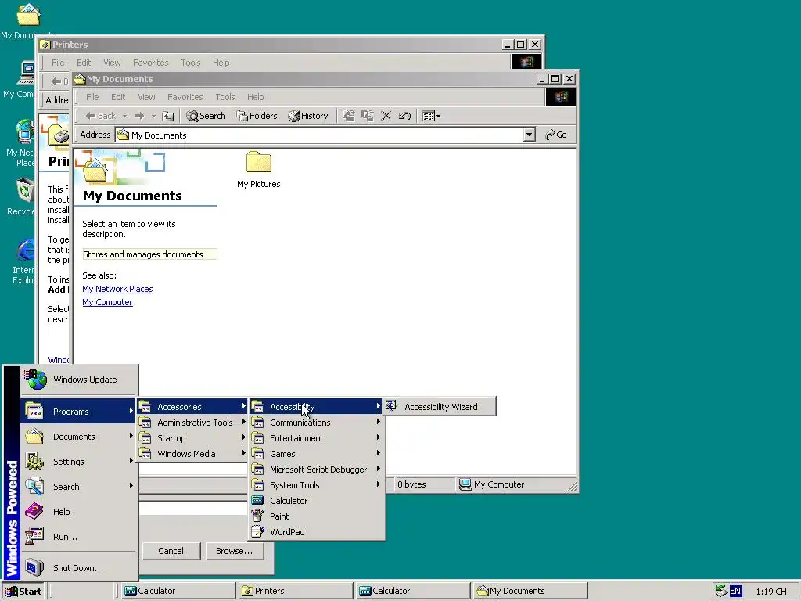Click the Start button
Screen dimensions: 801x601
pos(23,592)
